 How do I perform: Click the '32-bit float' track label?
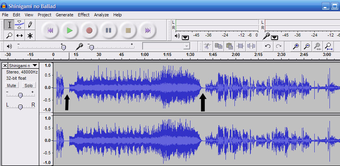[x=16, y=78]
